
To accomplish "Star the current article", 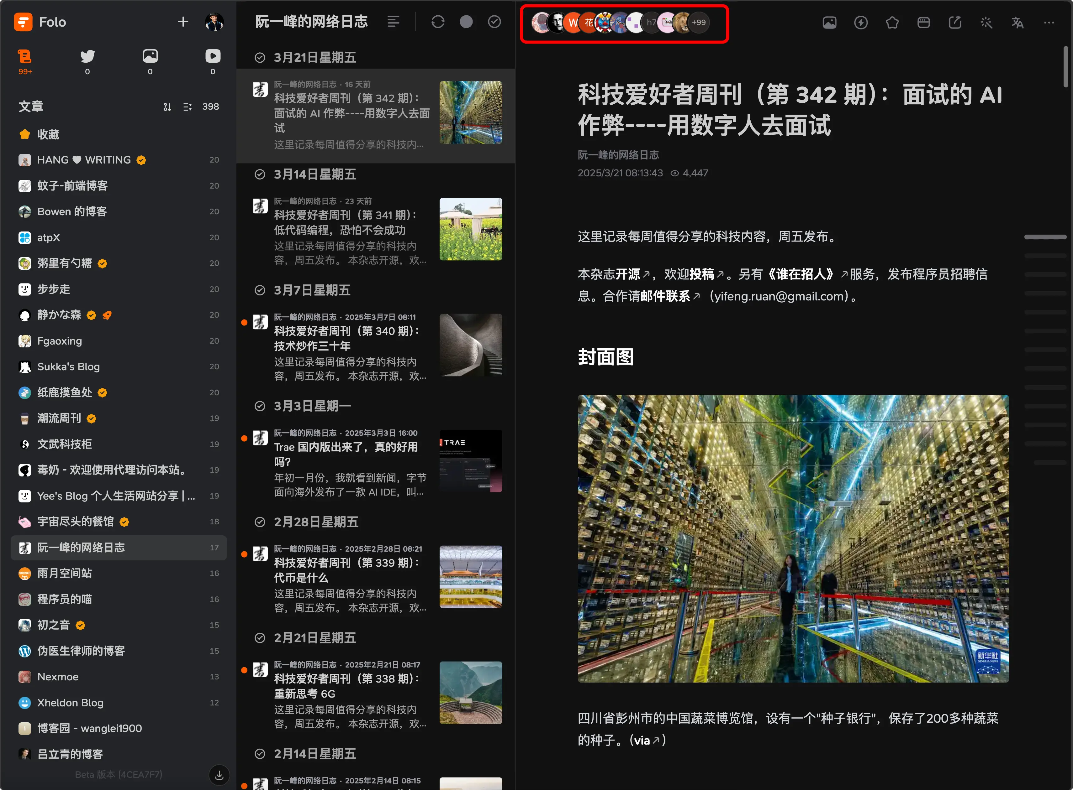I will point(892,22).
